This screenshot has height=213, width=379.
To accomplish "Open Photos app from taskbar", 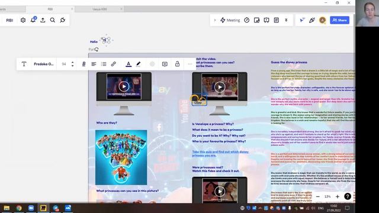I will point(68,208).
